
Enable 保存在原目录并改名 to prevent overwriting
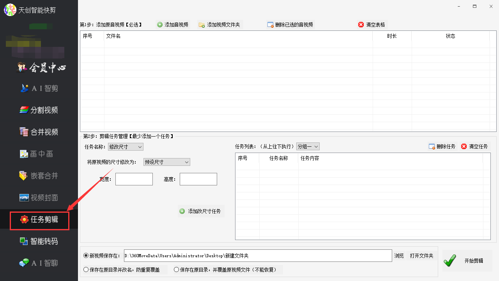85,269
